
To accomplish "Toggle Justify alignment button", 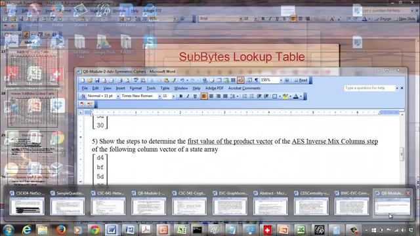I will [225, 96].
